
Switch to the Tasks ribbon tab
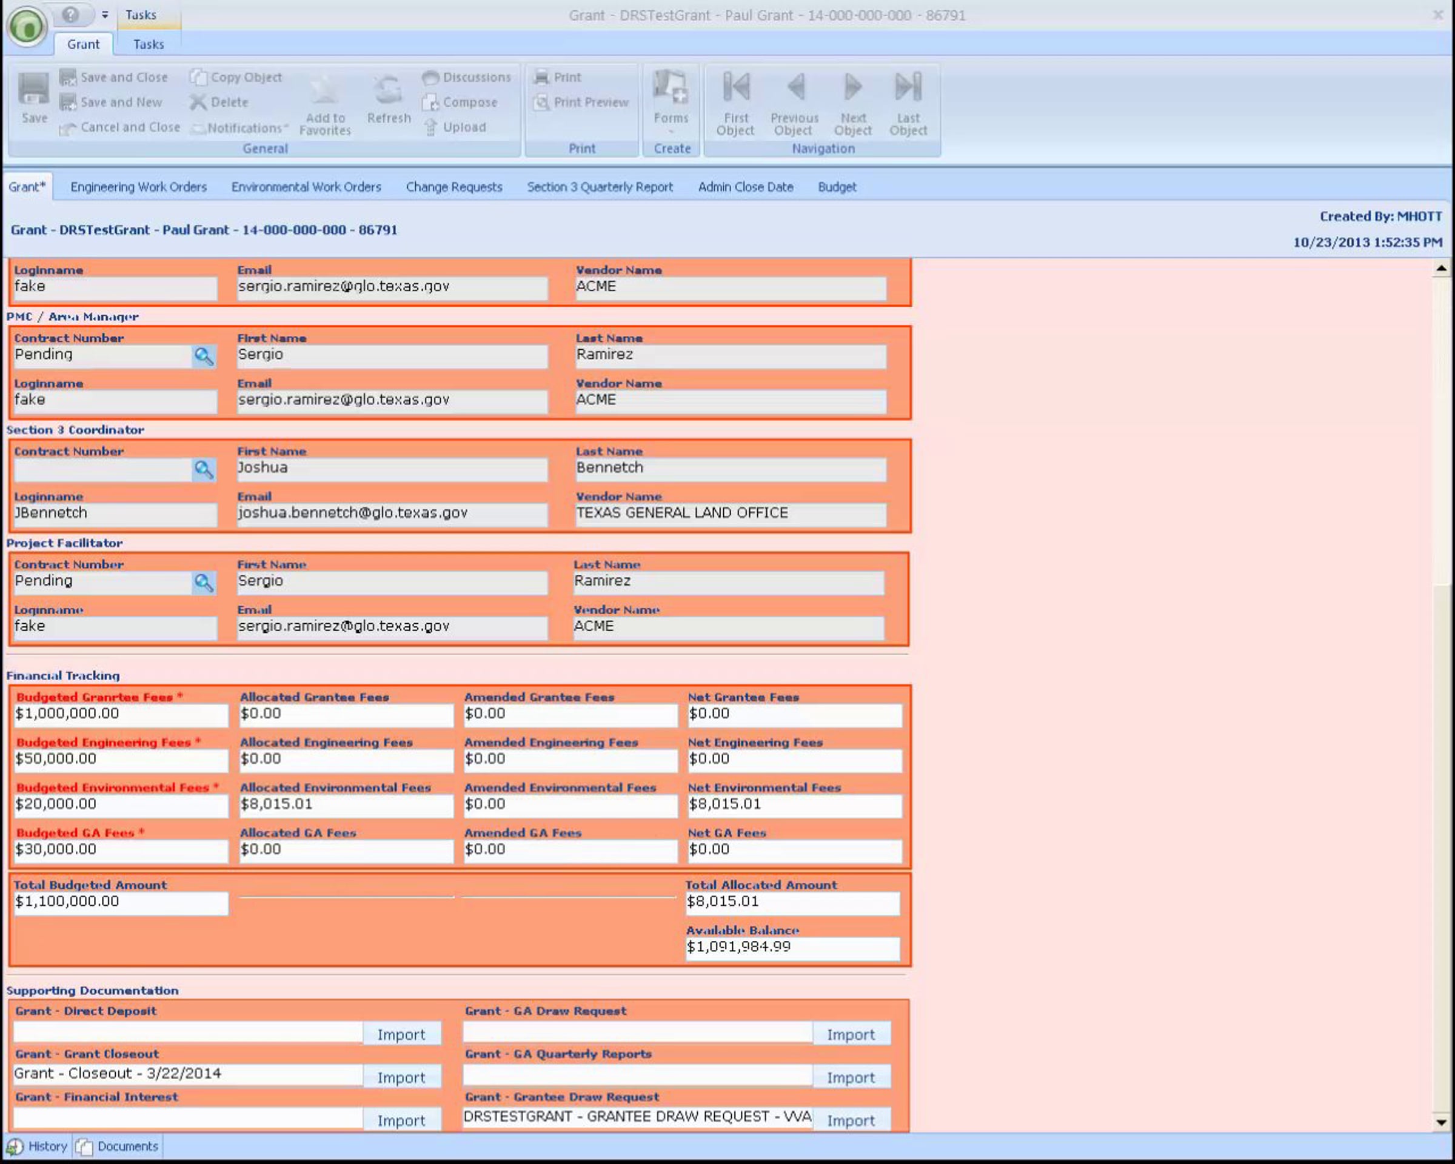click(x=149, y=44)
